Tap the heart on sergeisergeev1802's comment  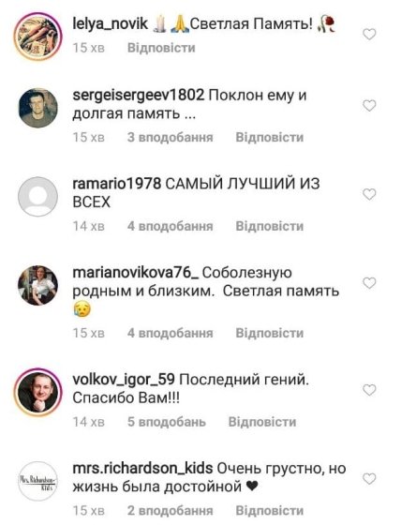click(369, 106)
